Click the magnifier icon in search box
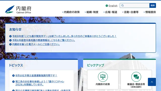 (123, 6)
